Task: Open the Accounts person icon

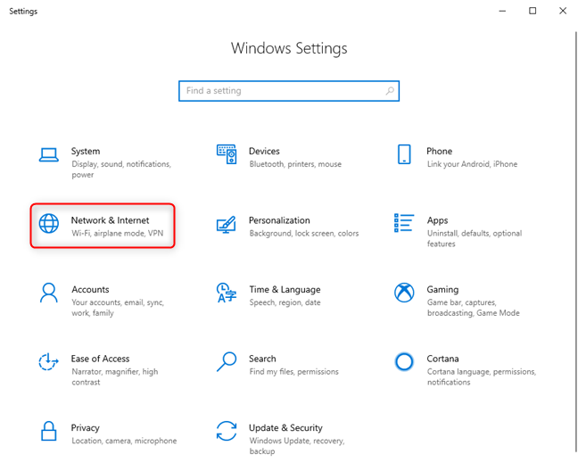Action: pyautogui.click(x=49, y=293)
